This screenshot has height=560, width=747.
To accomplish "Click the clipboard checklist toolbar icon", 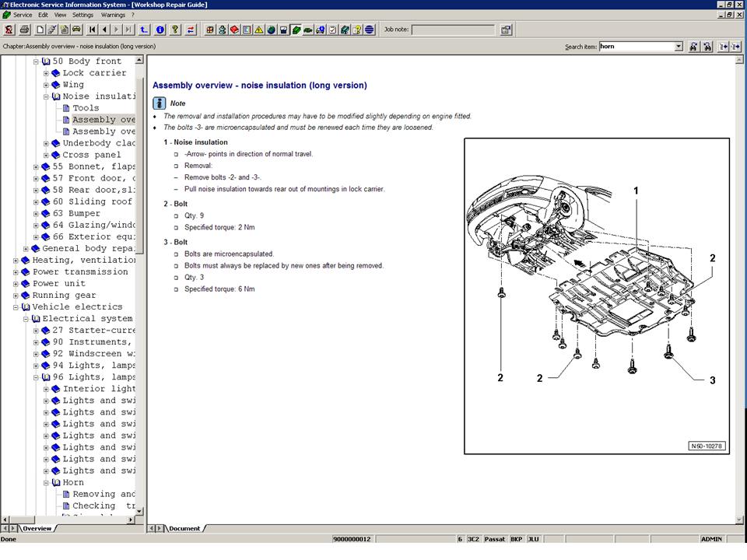I will [x=333, y=30].
